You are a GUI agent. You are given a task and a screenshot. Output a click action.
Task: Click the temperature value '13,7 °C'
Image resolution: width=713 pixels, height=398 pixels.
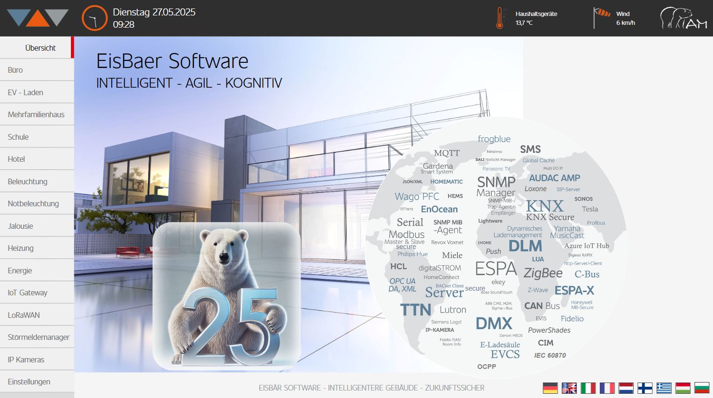tap(524, 23)
